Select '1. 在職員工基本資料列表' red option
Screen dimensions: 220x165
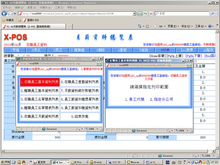pos(39,82)
